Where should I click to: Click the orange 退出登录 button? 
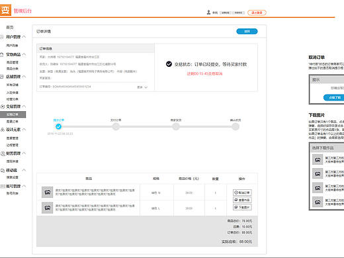257,13
